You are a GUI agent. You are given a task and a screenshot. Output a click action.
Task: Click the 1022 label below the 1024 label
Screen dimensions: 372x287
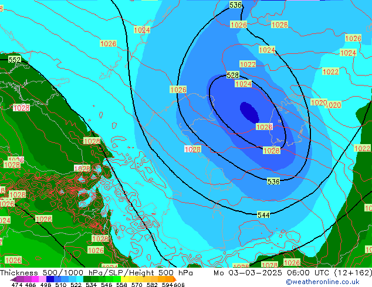(248, 64)
